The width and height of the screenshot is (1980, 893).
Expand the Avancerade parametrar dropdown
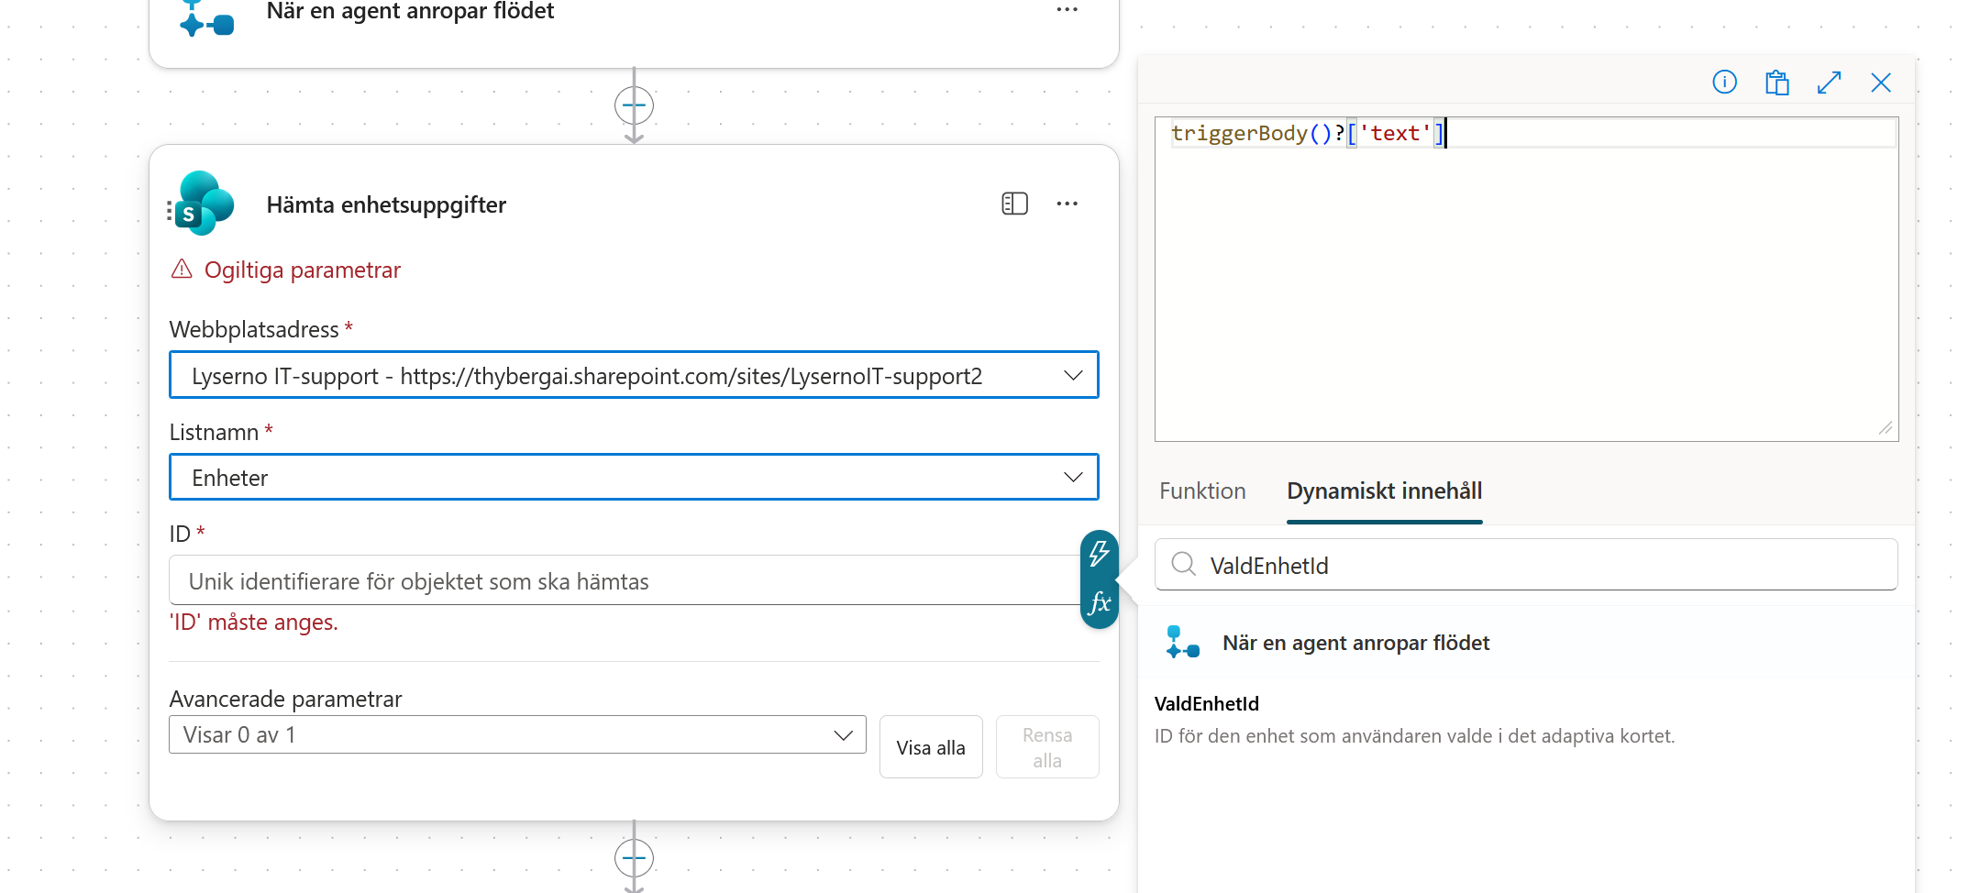(517, 734)
